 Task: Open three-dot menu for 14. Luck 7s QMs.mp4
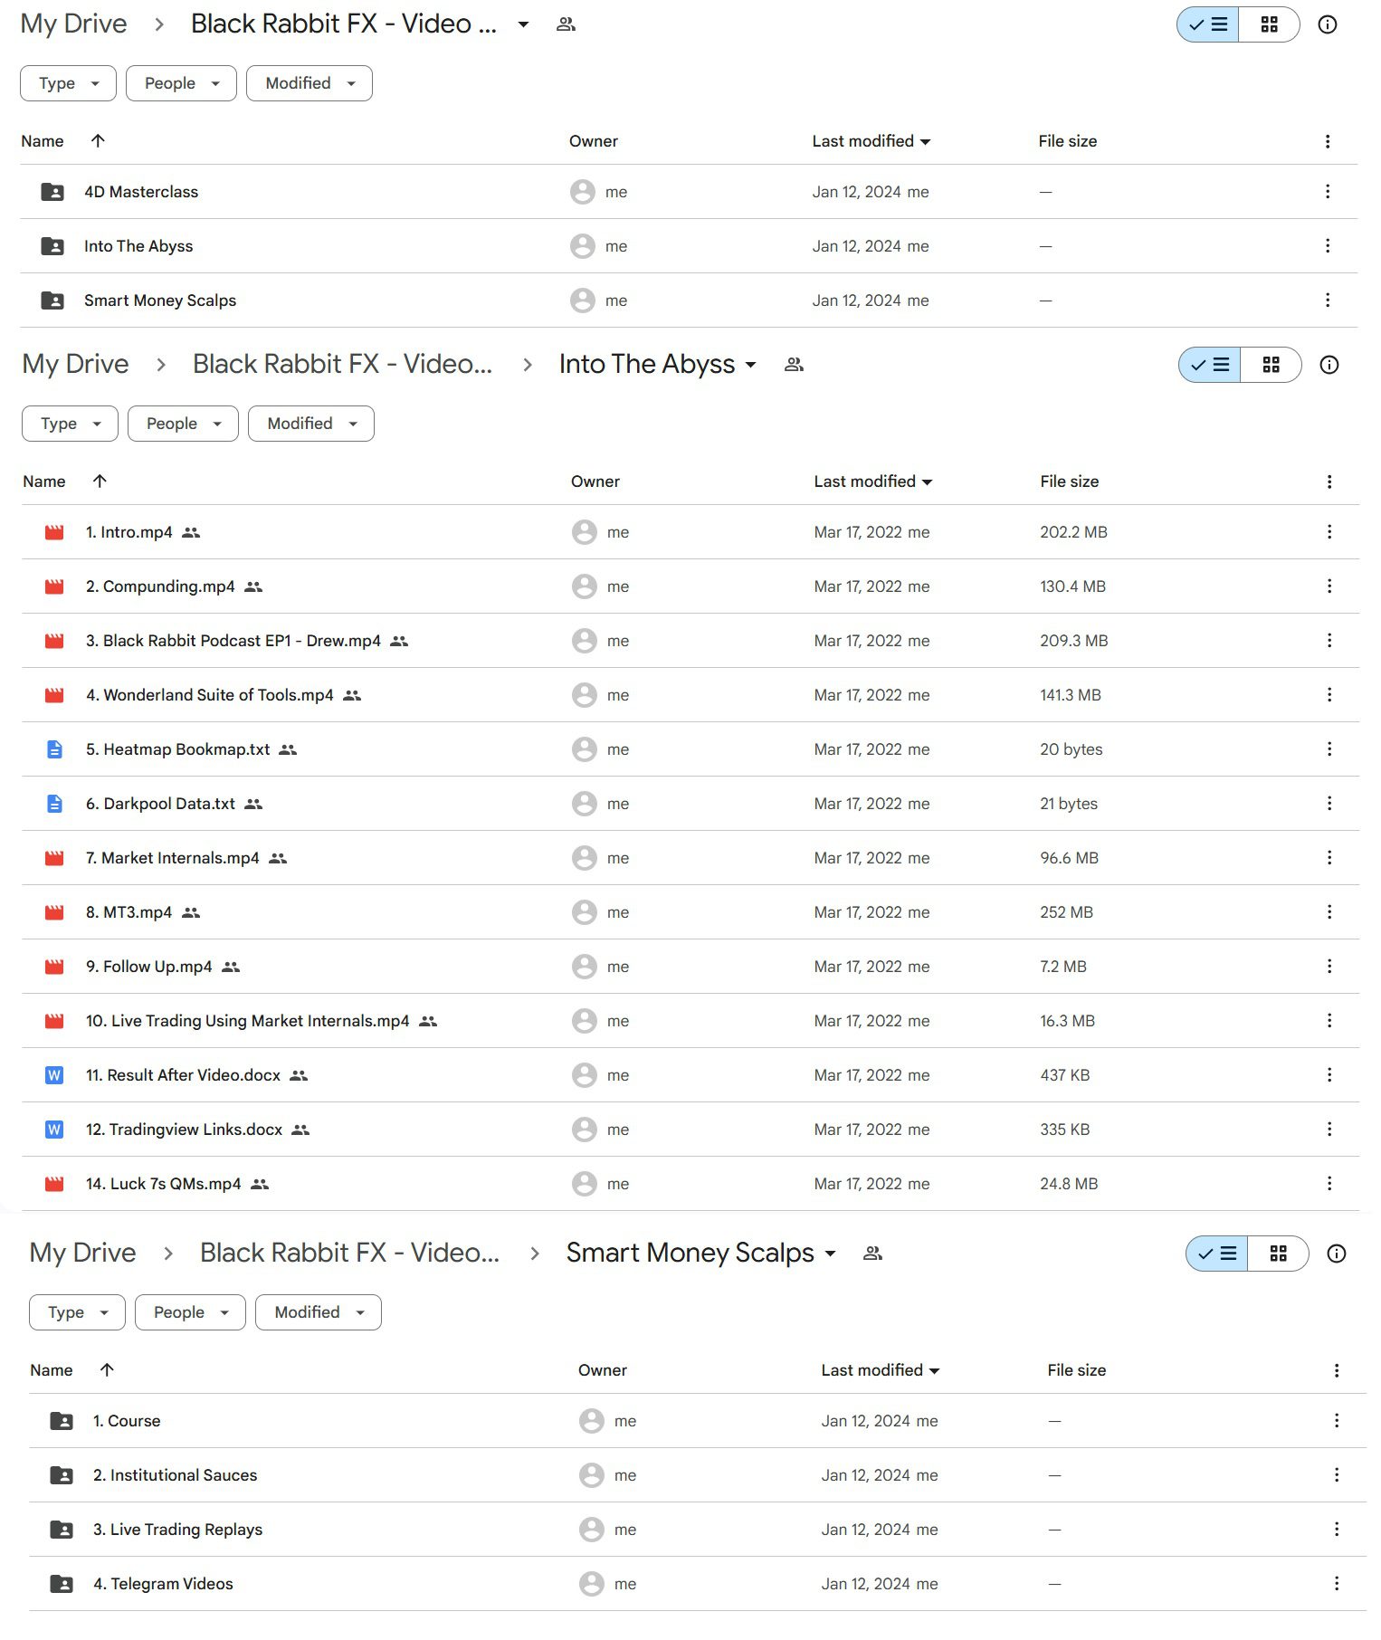click(1329, 1184)
